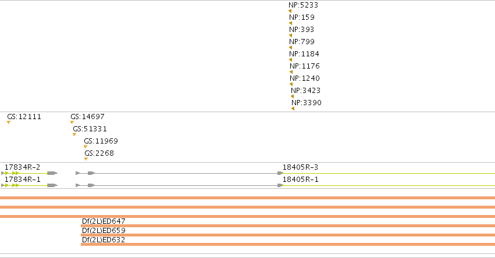Click the NP:3423 insertion marker triangle
Viewport: 495px width, 258px height.
pos(293,96)
